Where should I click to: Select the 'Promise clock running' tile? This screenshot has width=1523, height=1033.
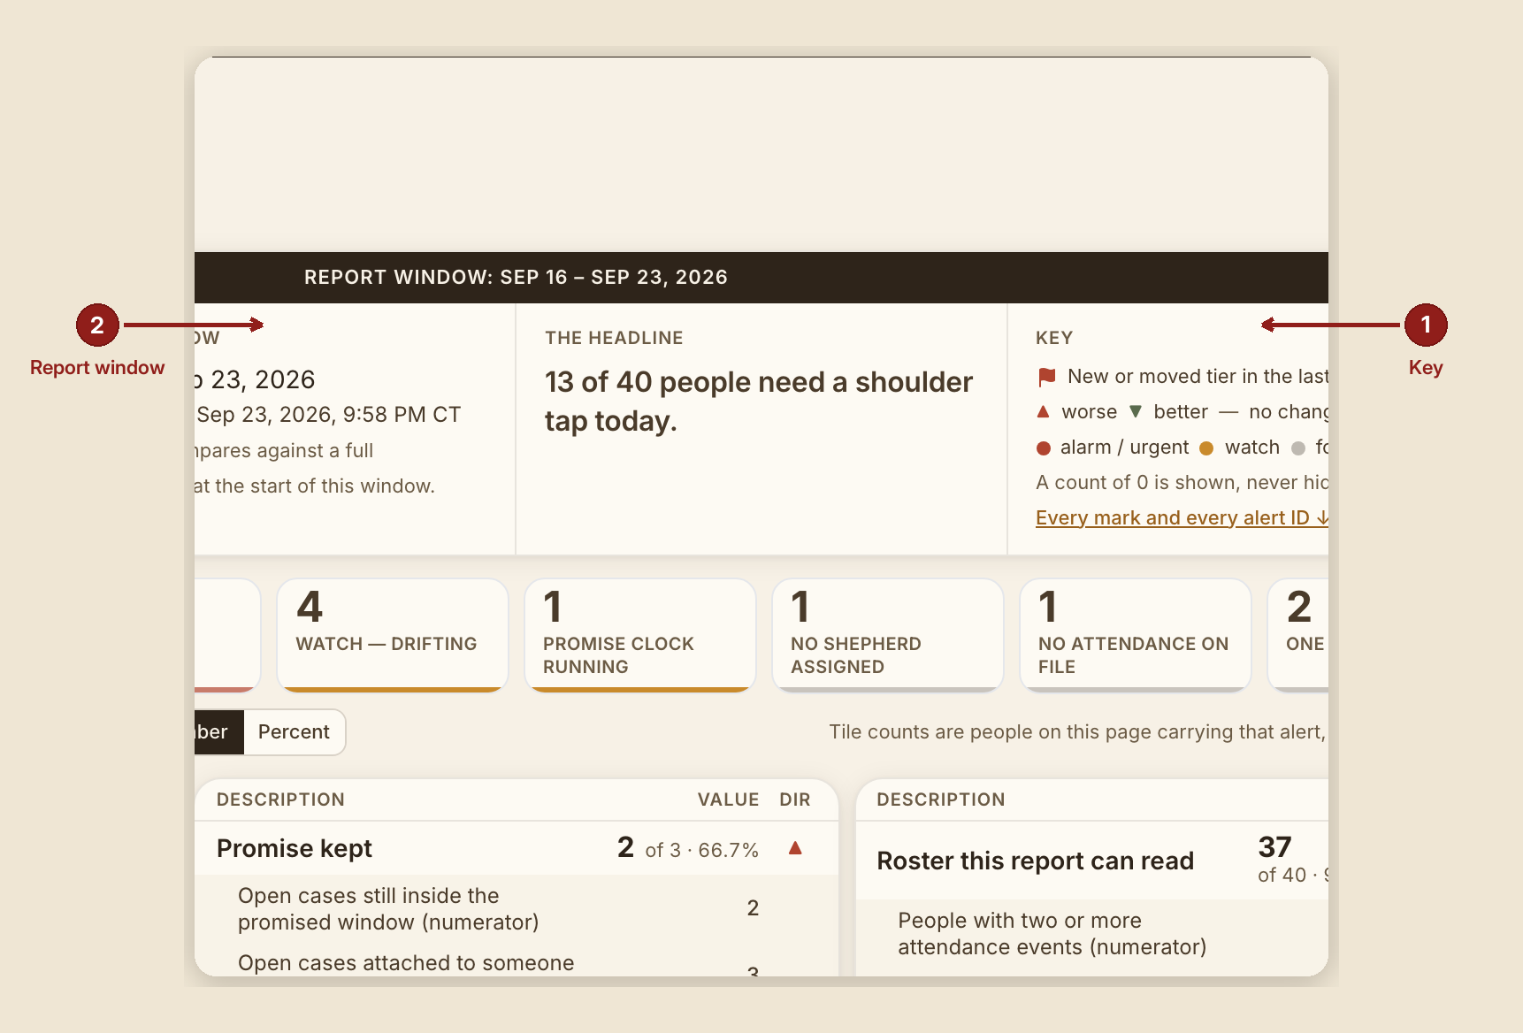click(x=640, y=635)
